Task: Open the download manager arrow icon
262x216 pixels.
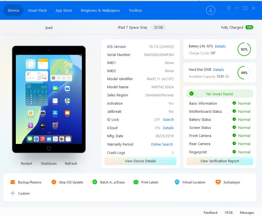Action: coord(210,10)
